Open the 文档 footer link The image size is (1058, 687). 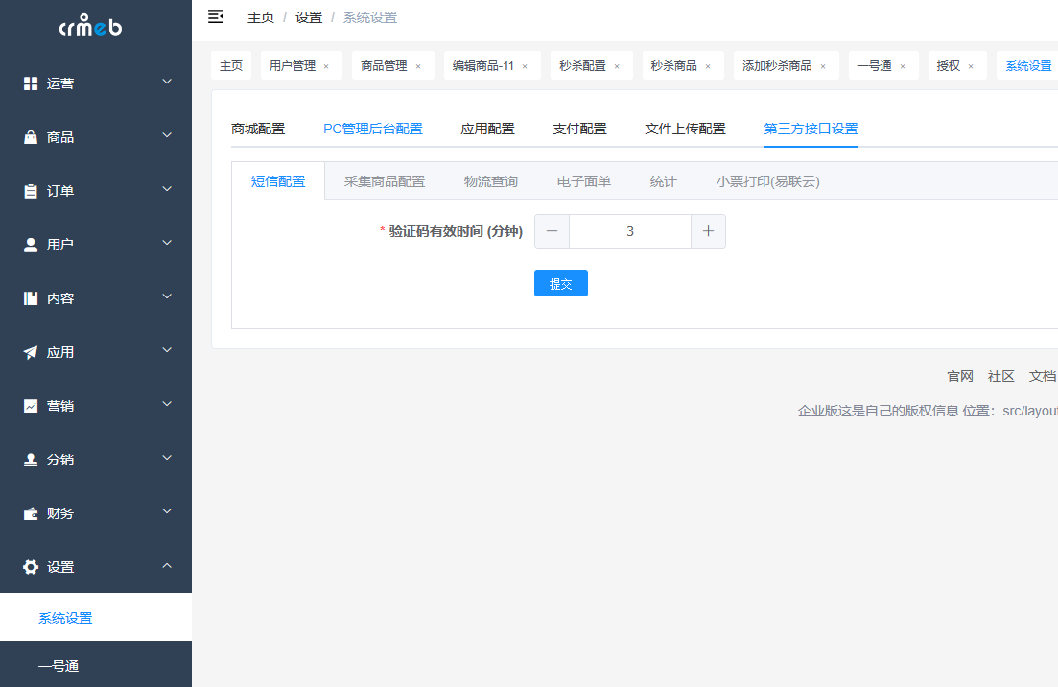click(x=1043, y=376)
